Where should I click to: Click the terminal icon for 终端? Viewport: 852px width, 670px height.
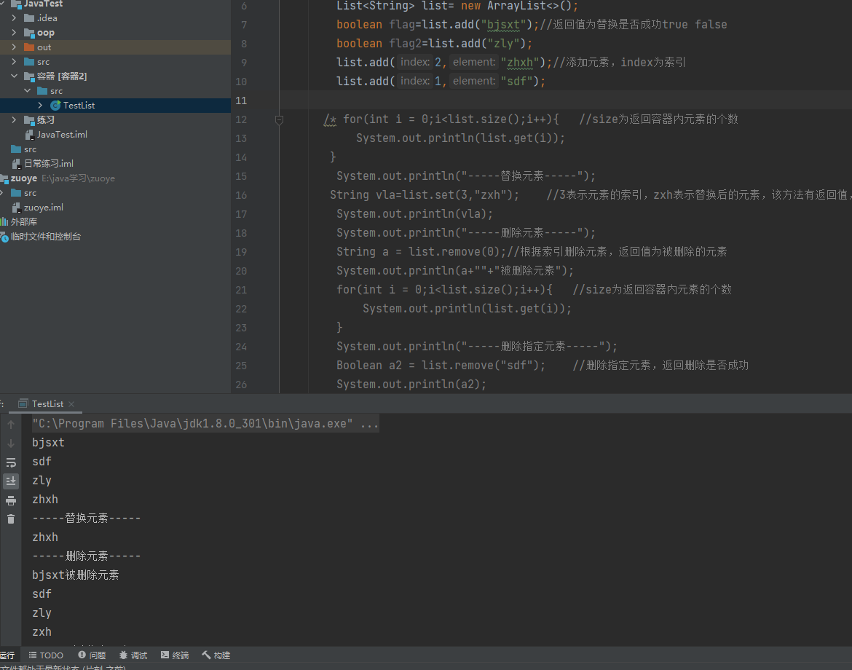tap(165, 655)
